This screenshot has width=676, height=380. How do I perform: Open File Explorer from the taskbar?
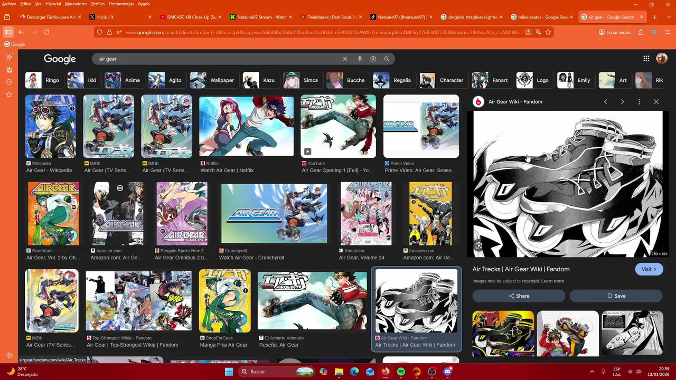point(339,372)
